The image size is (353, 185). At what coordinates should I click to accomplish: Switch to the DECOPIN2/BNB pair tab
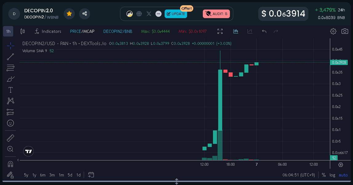[118, 31]
